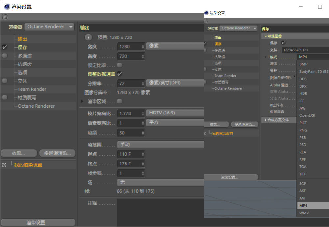The width and height of the screenshot is (329, 227).
Task: Select Team Render in right window tree
Action: (225, 76)
